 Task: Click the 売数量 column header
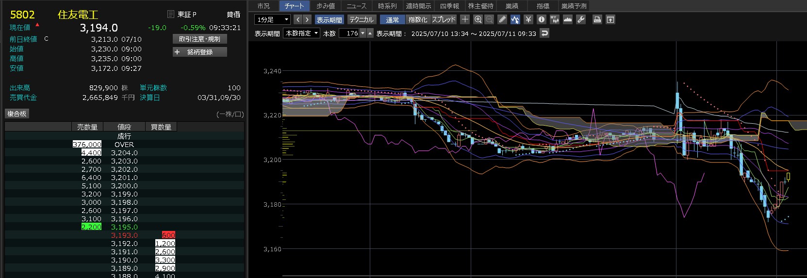tap(87, 127)
